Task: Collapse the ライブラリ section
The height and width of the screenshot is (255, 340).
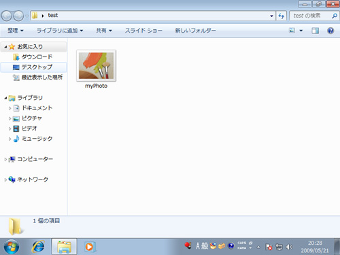Action: click(5, 98)
